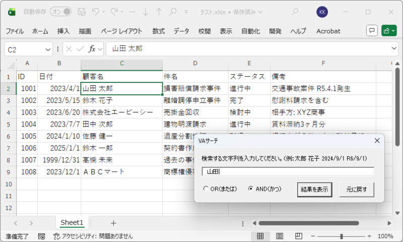Open the Comments speech bubble icon
403x242 pixels.
pyautogui.click(x=372, y=31)
